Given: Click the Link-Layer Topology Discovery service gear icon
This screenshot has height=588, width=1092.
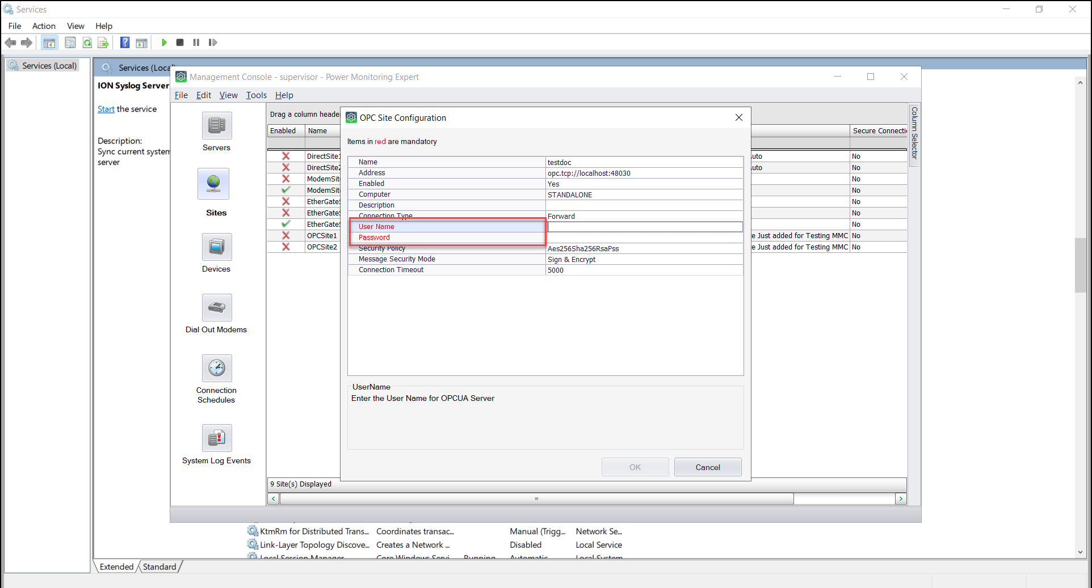Looking at the screenshot, I should pos(253,545).
